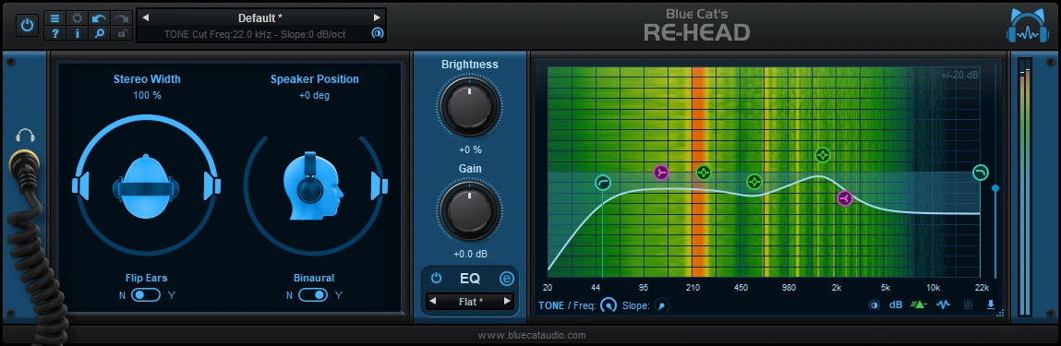Click the magnifier zoom icon
Screen dimensions: 1061x346
(x=100, y=33)
